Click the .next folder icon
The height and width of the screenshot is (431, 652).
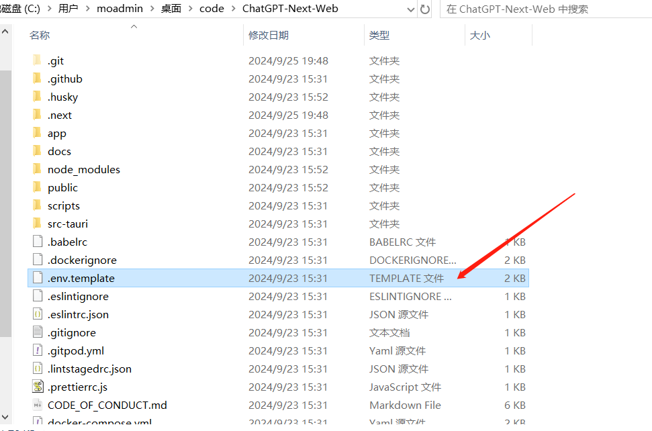[x=38, y=114]
